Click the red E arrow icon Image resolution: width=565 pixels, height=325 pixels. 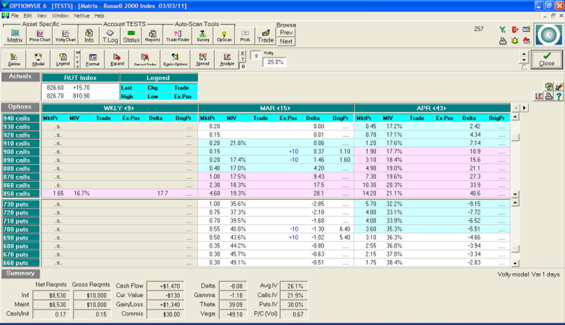pos(515,30)
